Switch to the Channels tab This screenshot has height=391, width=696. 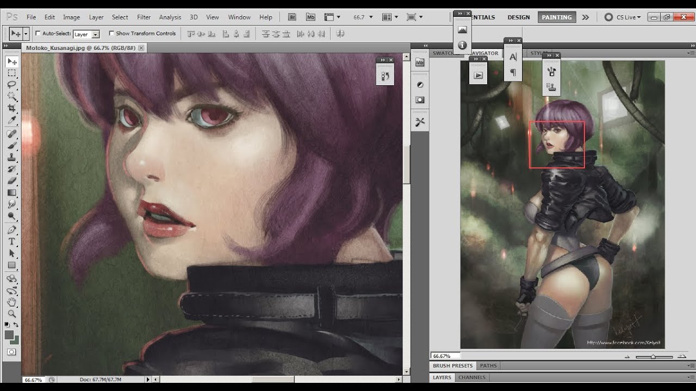pyautogui.click(x=471, y=377)
